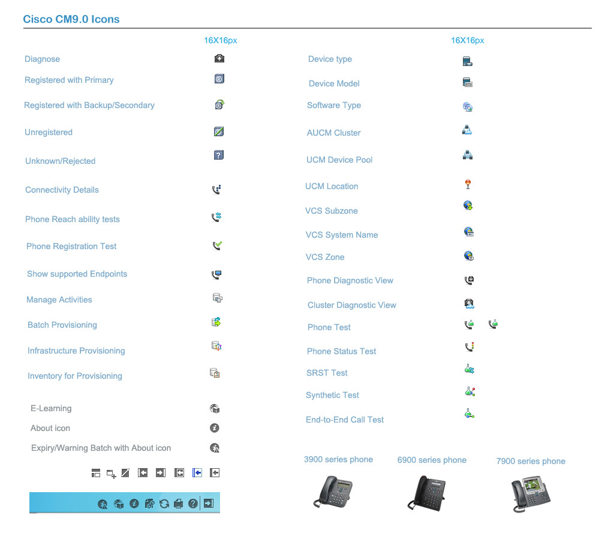Click the End-to-End Call Test label

click(345, 420)
